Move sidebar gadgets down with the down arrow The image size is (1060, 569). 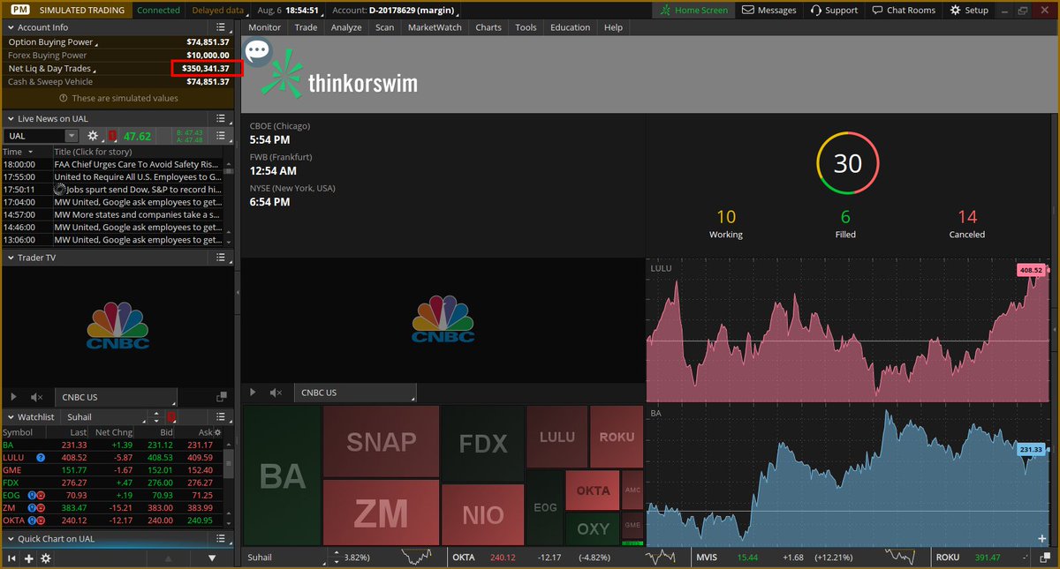[x=212, y=558]
